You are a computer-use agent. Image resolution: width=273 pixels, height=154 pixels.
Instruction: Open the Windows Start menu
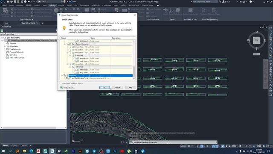coord(3,151)
